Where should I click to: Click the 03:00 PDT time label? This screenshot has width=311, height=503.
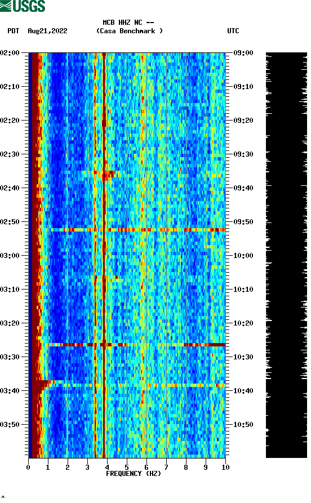tap(10, 256)
